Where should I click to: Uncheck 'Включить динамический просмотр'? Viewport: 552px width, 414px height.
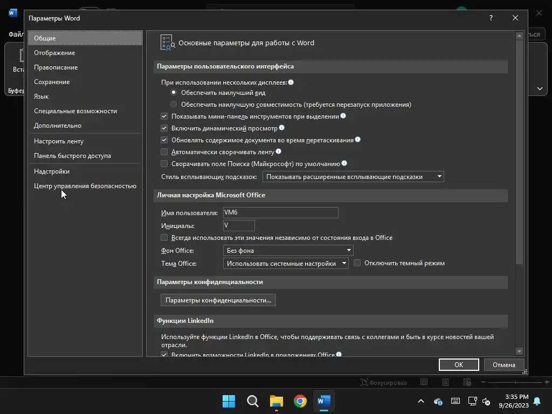click(164, 128)
